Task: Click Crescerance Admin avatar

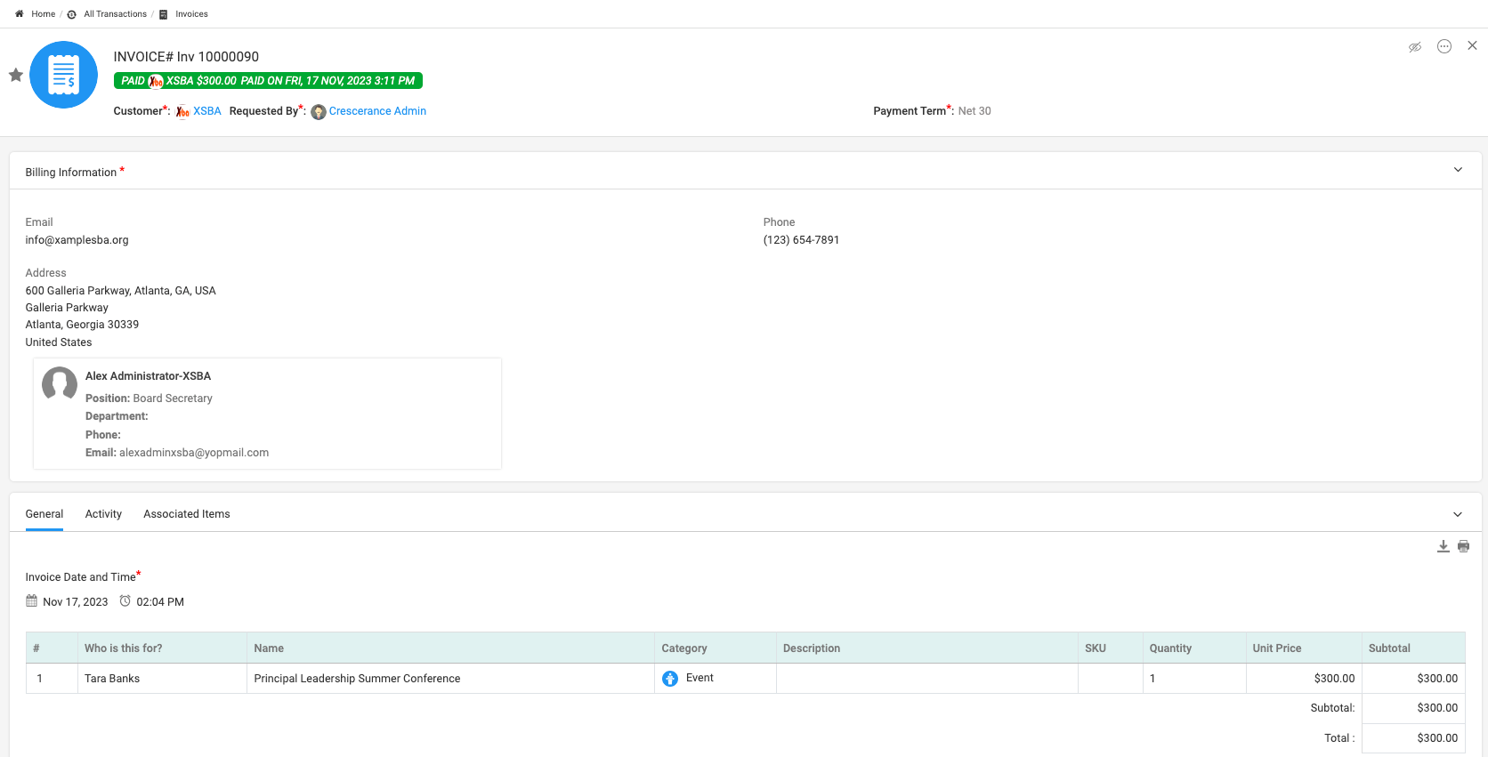Action: tap(319, 112)
